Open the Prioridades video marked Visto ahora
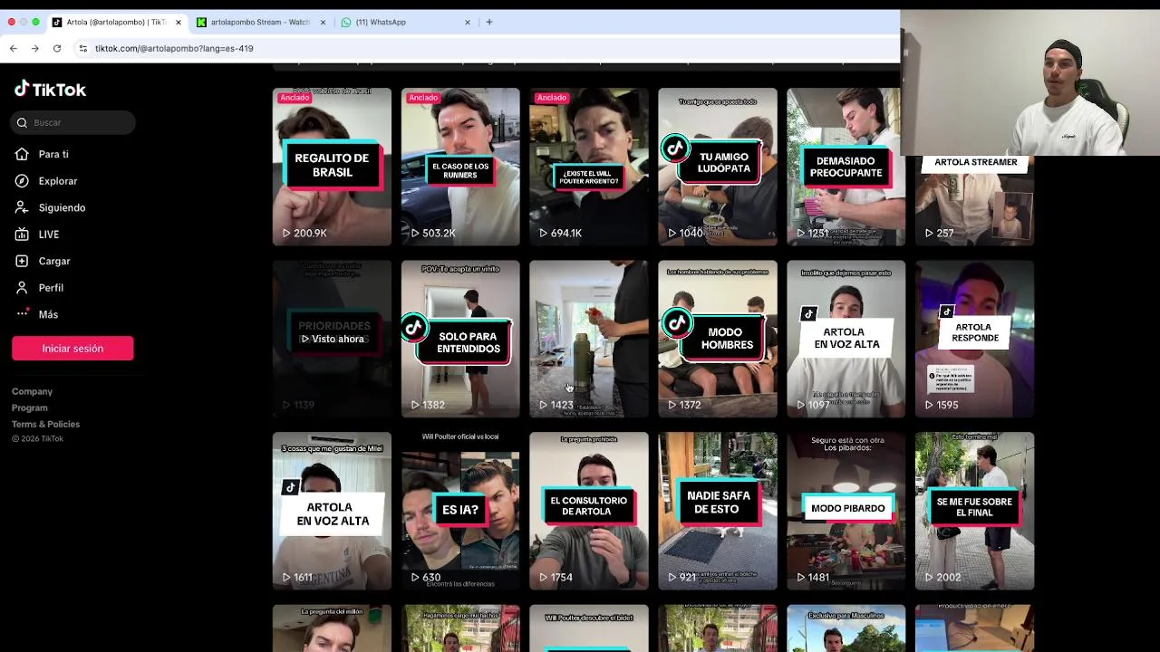The image size is (1160, 652). [332, 339]
